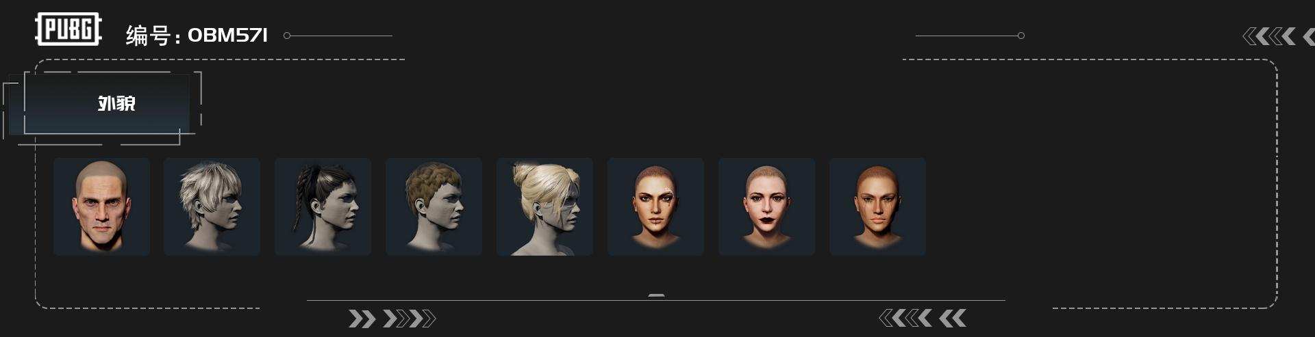Select the dark braided ponytail hair thumbnail
This screenshot has height=337, width=1315.
(323, 206)
